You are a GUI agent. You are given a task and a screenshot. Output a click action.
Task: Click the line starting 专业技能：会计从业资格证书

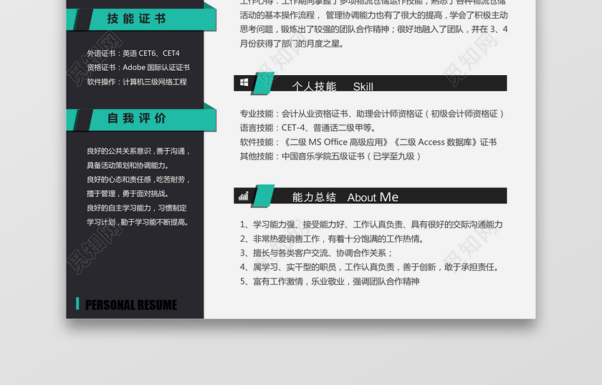(x=372, y=114)
